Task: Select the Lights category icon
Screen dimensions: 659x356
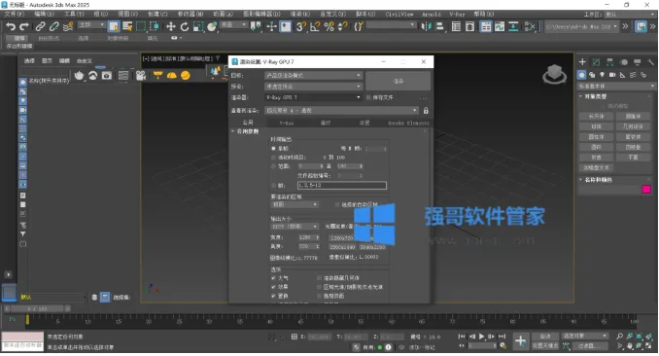Action: 603,75
